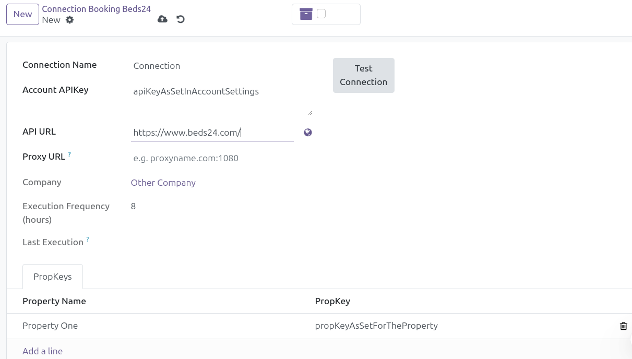
Task: Open the Connection Booking Beds24 breadcrumb link
Action: [x=97, y=9]
